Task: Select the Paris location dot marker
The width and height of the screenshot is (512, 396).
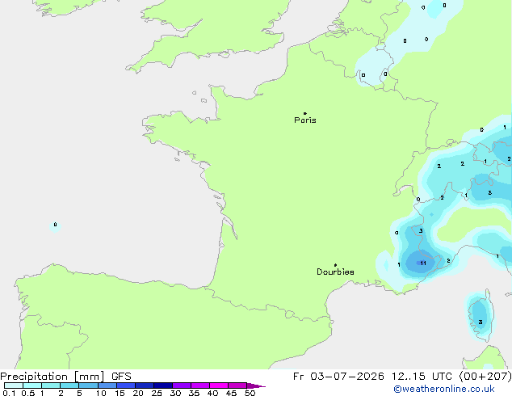Action: tap(305, 113)
